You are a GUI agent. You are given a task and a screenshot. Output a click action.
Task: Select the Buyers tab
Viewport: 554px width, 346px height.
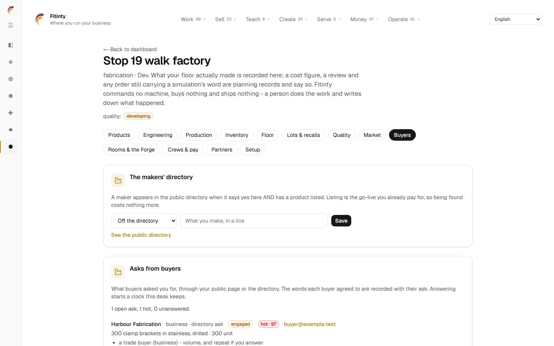pyautogui.click(x=402, y=135)
